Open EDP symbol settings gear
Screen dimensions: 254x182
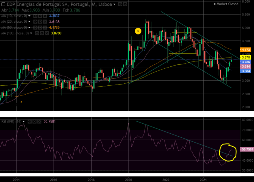(x=125, y=4)
